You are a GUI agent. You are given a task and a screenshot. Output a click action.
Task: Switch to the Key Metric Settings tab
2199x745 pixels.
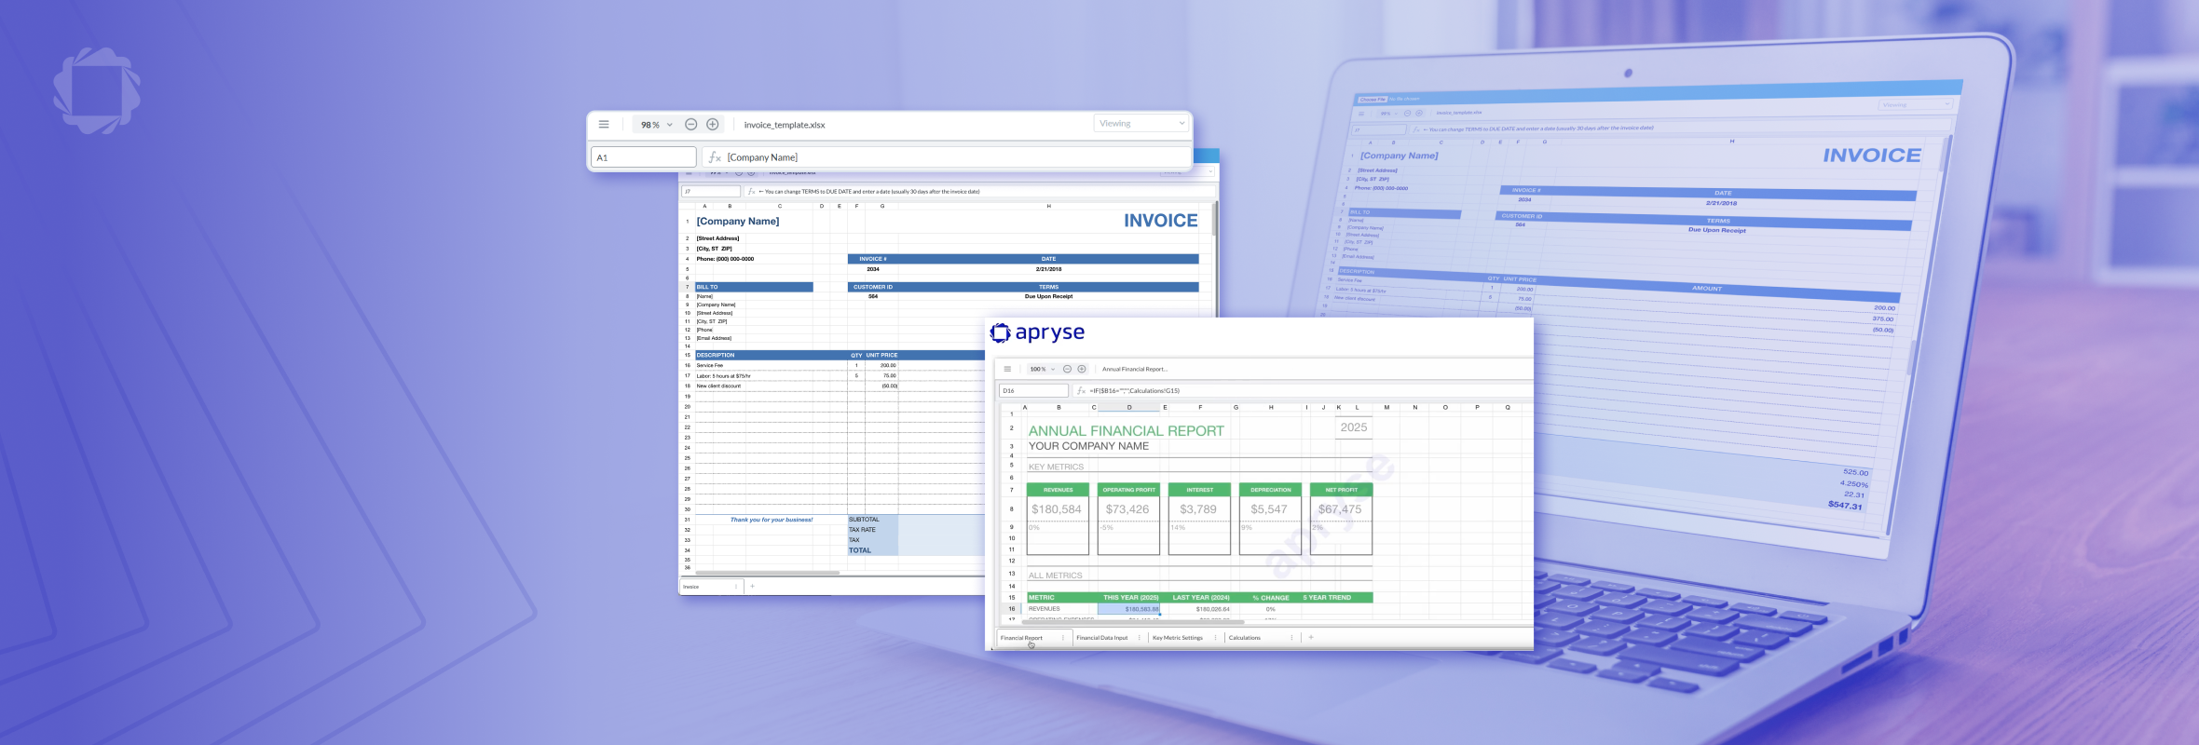click(1178, 638)
